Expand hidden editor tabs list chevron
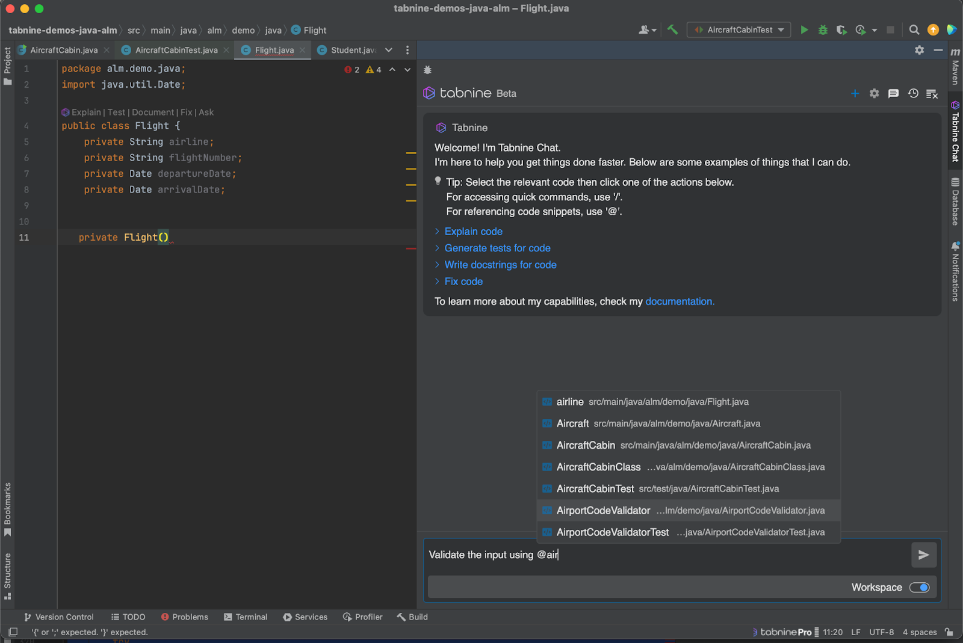Screen dimensions: 963x643 pyautogui.click(x=389, y=50)
